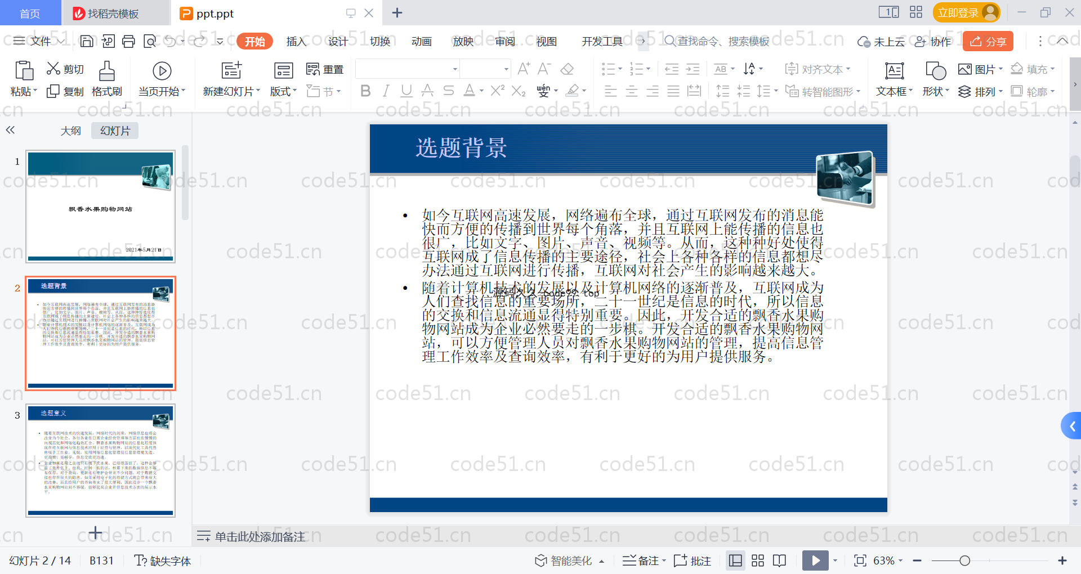Click the Save icon in quick access toolbar
The height and width of the screenshot is (574, 1081).
click(x=87, y=41)
